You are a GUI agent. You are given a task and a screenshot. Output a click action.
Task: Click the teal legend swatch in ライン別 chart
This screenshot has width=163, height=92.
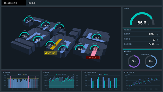105,74
